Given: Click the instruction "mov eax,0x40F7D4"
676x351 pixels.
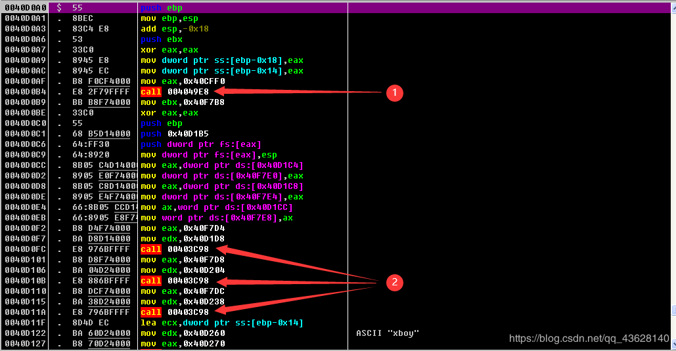Looking at the screenshot, I should (183, 228).
